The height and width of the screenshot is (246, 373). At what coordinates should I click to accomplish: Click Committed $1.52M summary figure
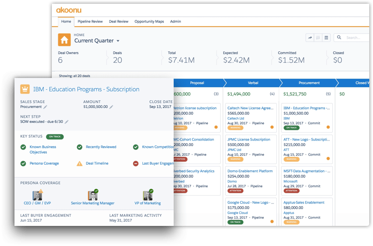(291, 60)
